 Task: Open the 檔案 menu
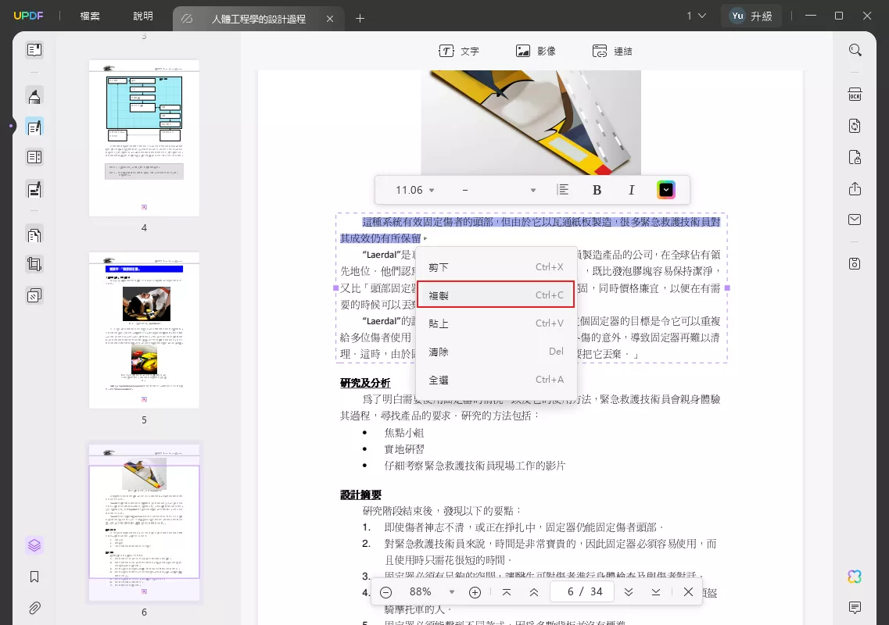(89, 15)
